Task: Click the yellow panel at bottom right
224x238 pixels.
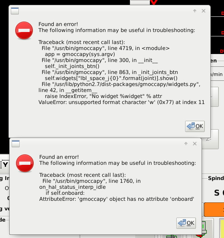Action: tap(222, 228)
